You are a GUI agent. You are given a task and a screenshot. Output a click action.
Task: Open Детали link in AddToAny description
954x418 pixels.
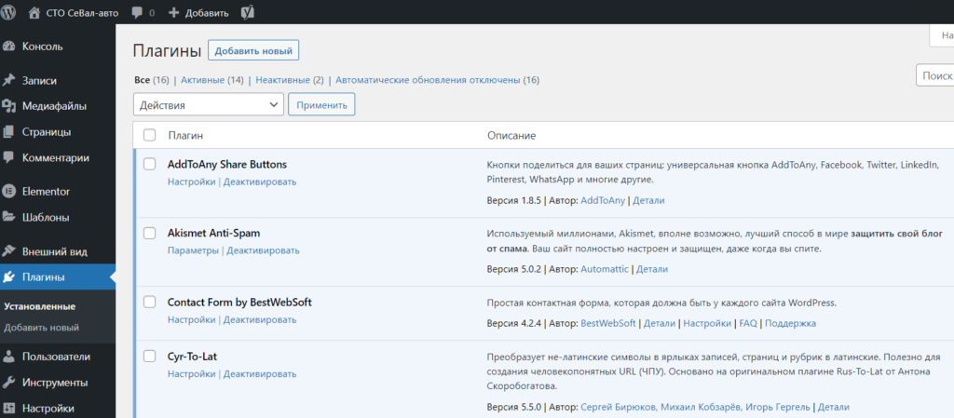click(648, 200)
